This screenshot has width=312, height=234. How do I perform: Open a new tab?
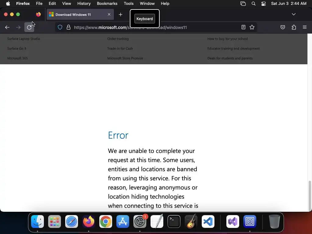point(120,15)
